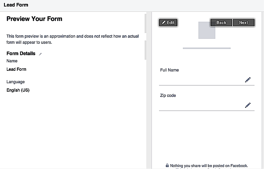This screenshot has width=264, height=169.
Task: Advance with the Next button
Action: (x=243, y=23)
